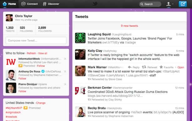Open Pierre Omidyar's avatar

[x=11, y=88]
